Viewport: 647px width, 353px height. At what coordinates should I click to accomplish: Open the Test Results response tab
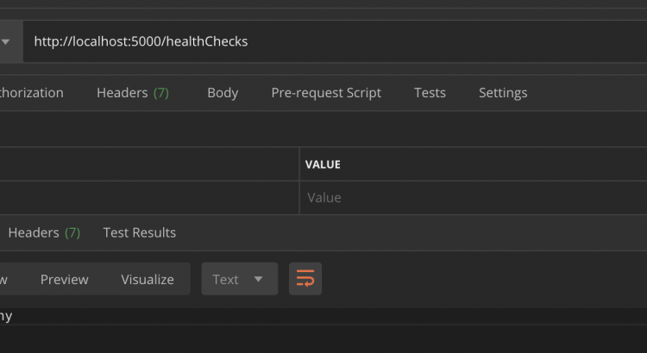(x=139, y=232)
